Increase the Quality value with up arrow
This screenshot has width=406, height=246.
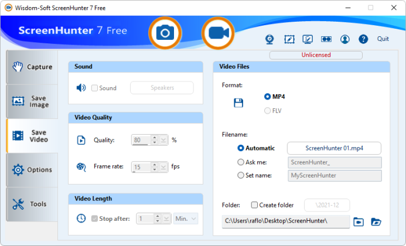(155, 138)
